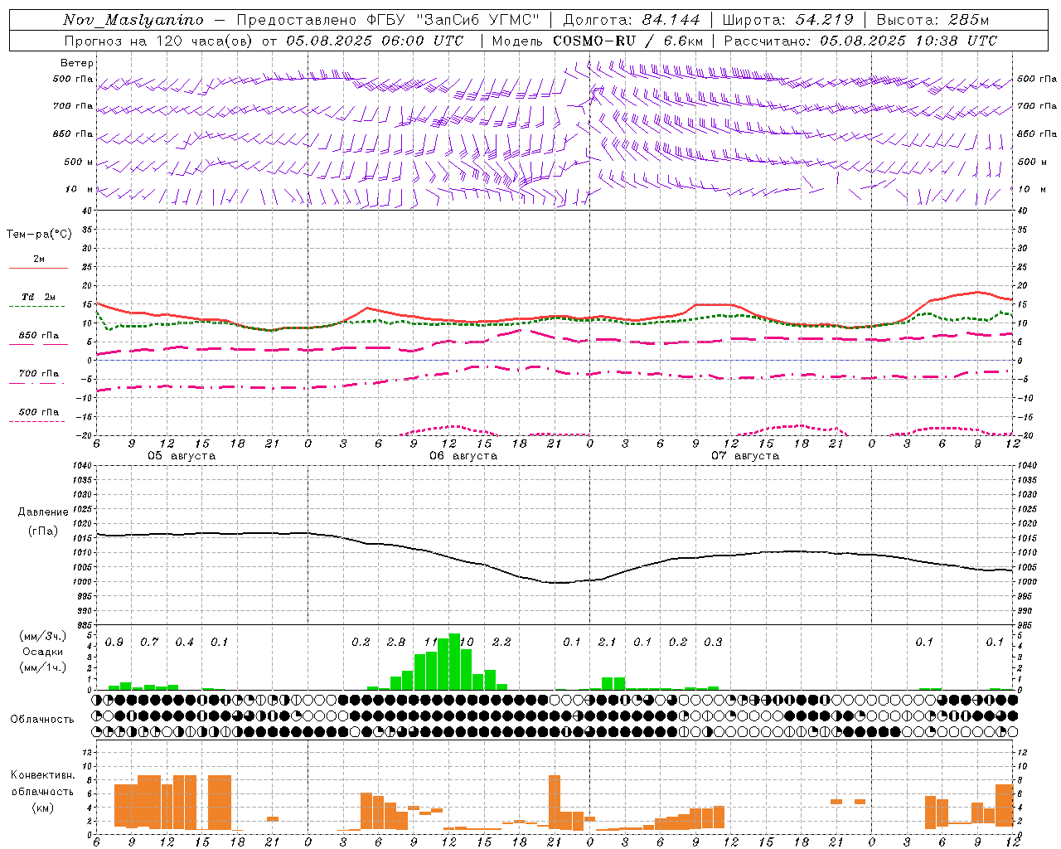Screen dimensions: 1061x849
Task: Click the 07 августа date label
Action: [745, 456]
